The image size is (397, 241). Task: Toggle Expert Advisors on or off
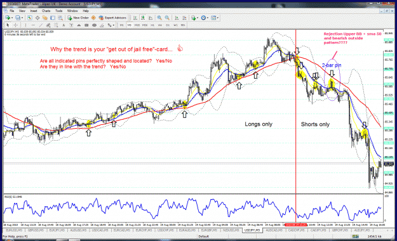[x=112, y=18]
